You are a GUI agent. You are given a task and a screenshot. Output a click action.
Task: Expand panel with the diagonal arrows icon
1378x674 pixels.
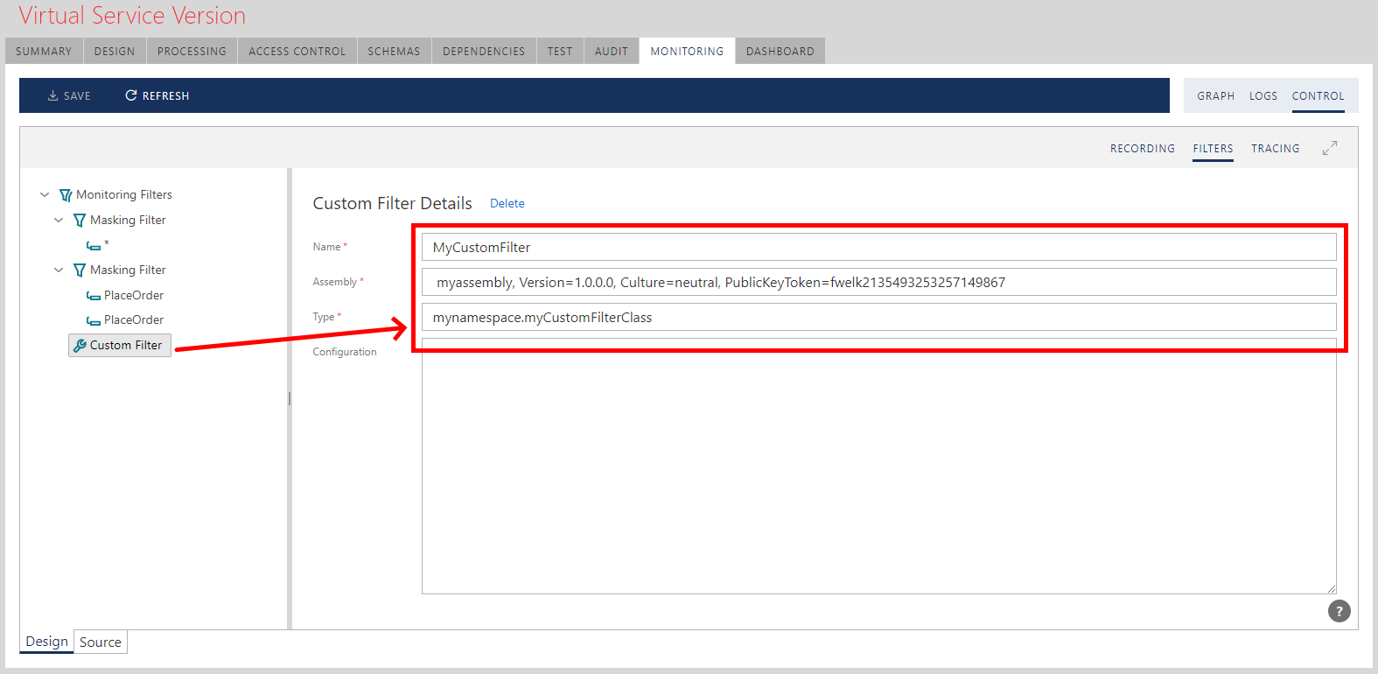(x=1330, y=149)
